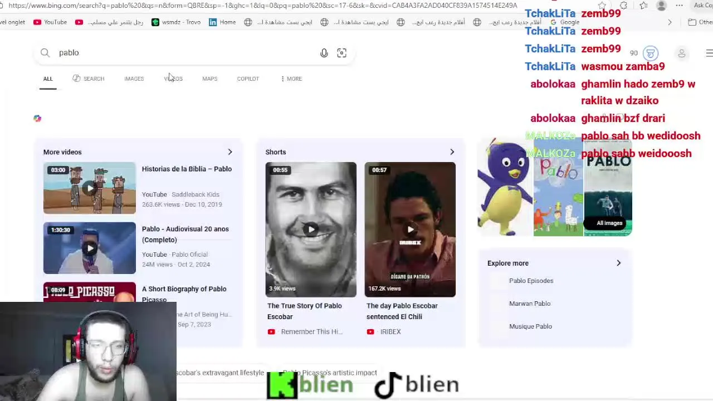Click the Pablo Oficial channel name
713x401 pixels.
[x=189, y=255]
